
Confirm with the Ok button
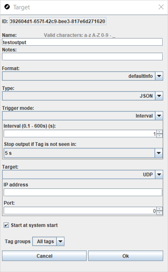[x=126, y=256]
